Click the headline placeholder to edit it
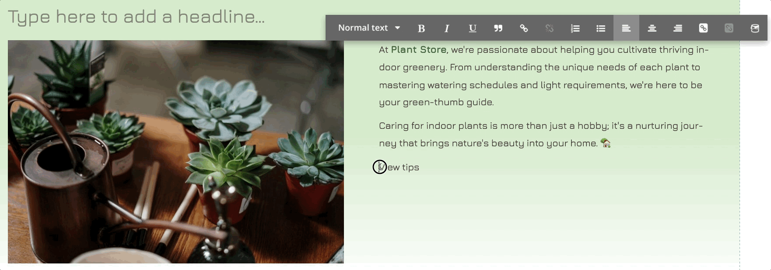The height and width of the screenshot is (270, 771). [x=137, y=17]
